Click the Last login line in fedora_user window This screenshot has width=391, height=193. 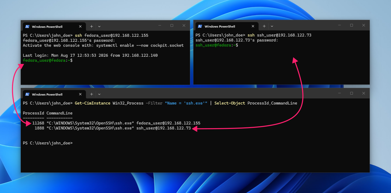tap(90, 55)
